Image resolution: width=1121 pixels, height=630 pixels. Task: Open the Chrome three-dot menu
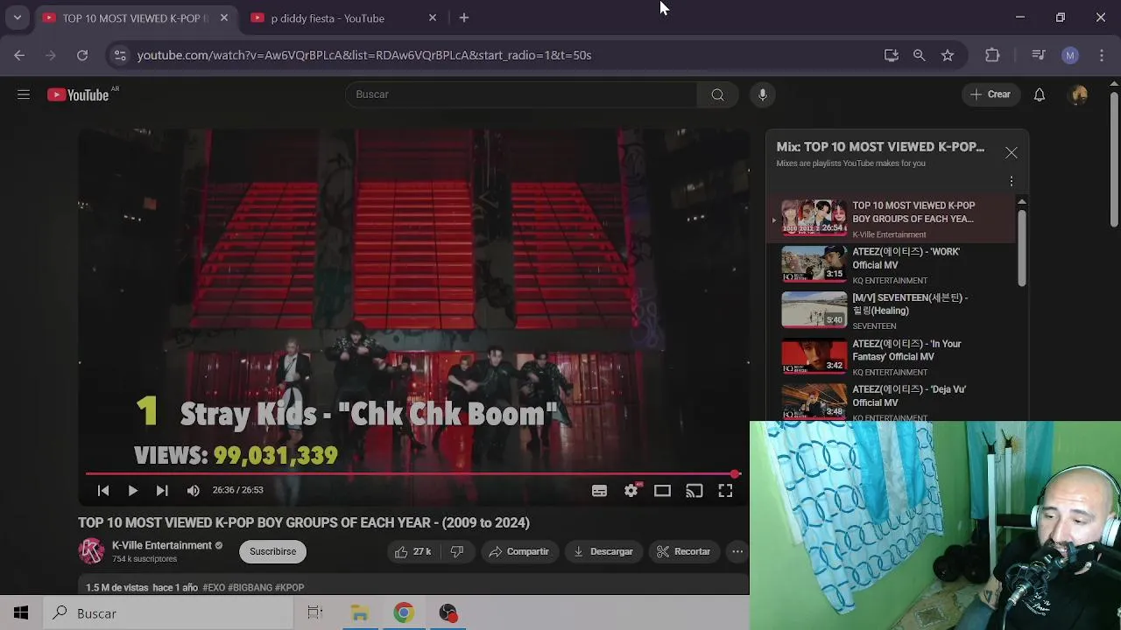(x=1102, y=55)
